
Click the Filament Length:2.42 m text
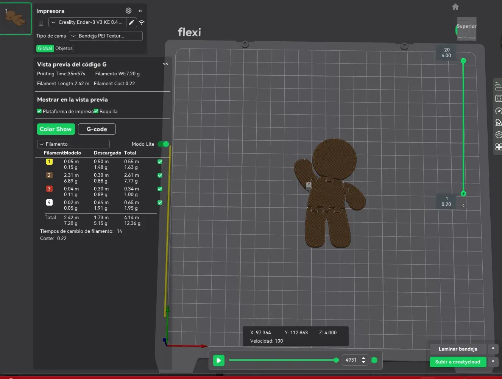click(63, 84)
